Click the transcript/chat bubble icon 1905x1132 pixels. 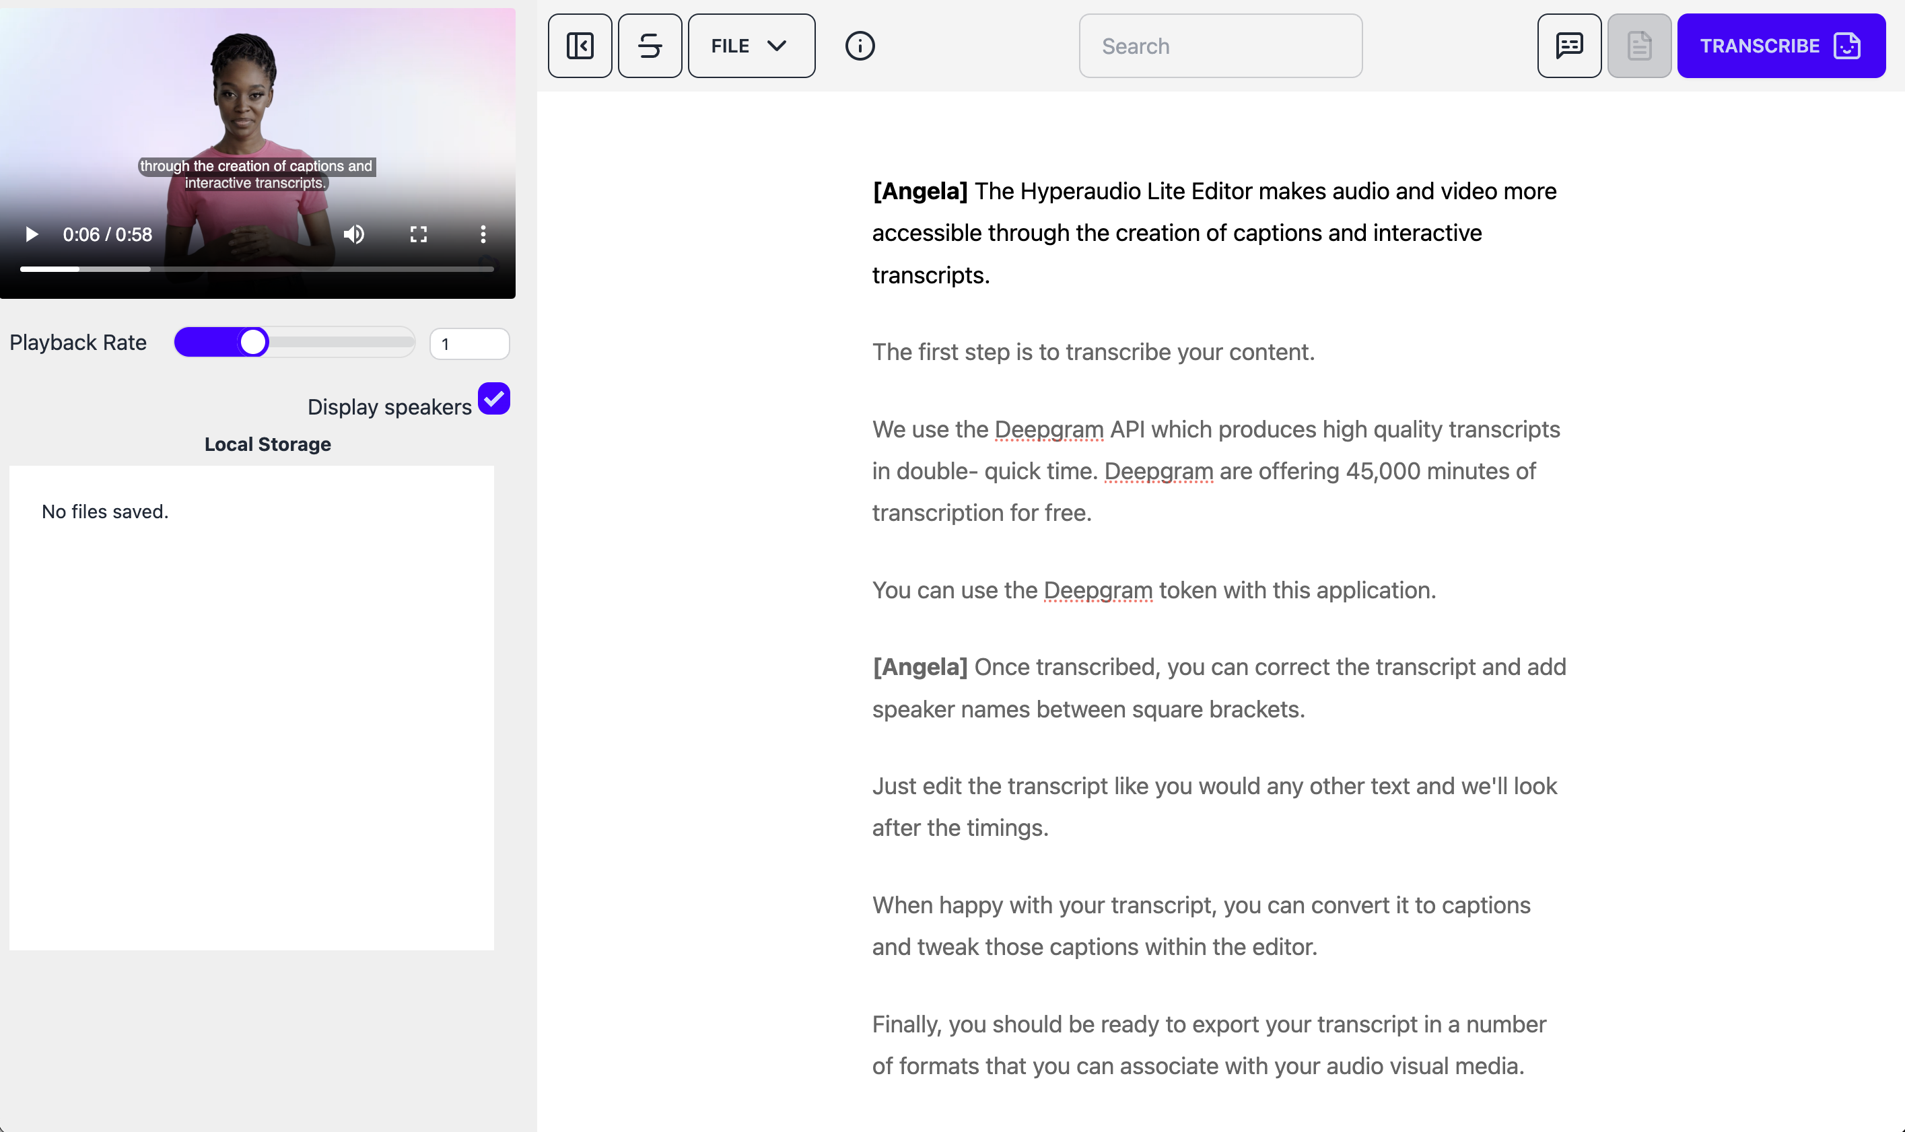coord(1568,46)
